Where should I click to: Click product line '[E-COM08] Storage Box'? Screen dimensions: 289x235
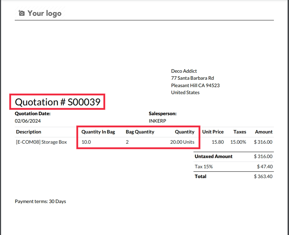click(x=41, y=142)
